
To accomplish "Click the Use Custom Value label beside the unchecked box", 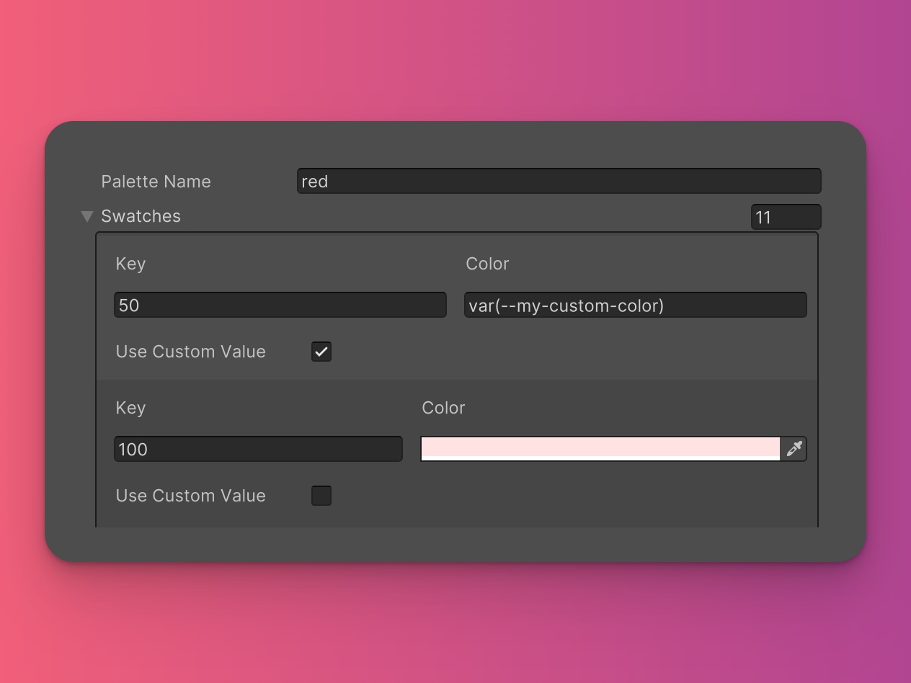I will point(190,496).
